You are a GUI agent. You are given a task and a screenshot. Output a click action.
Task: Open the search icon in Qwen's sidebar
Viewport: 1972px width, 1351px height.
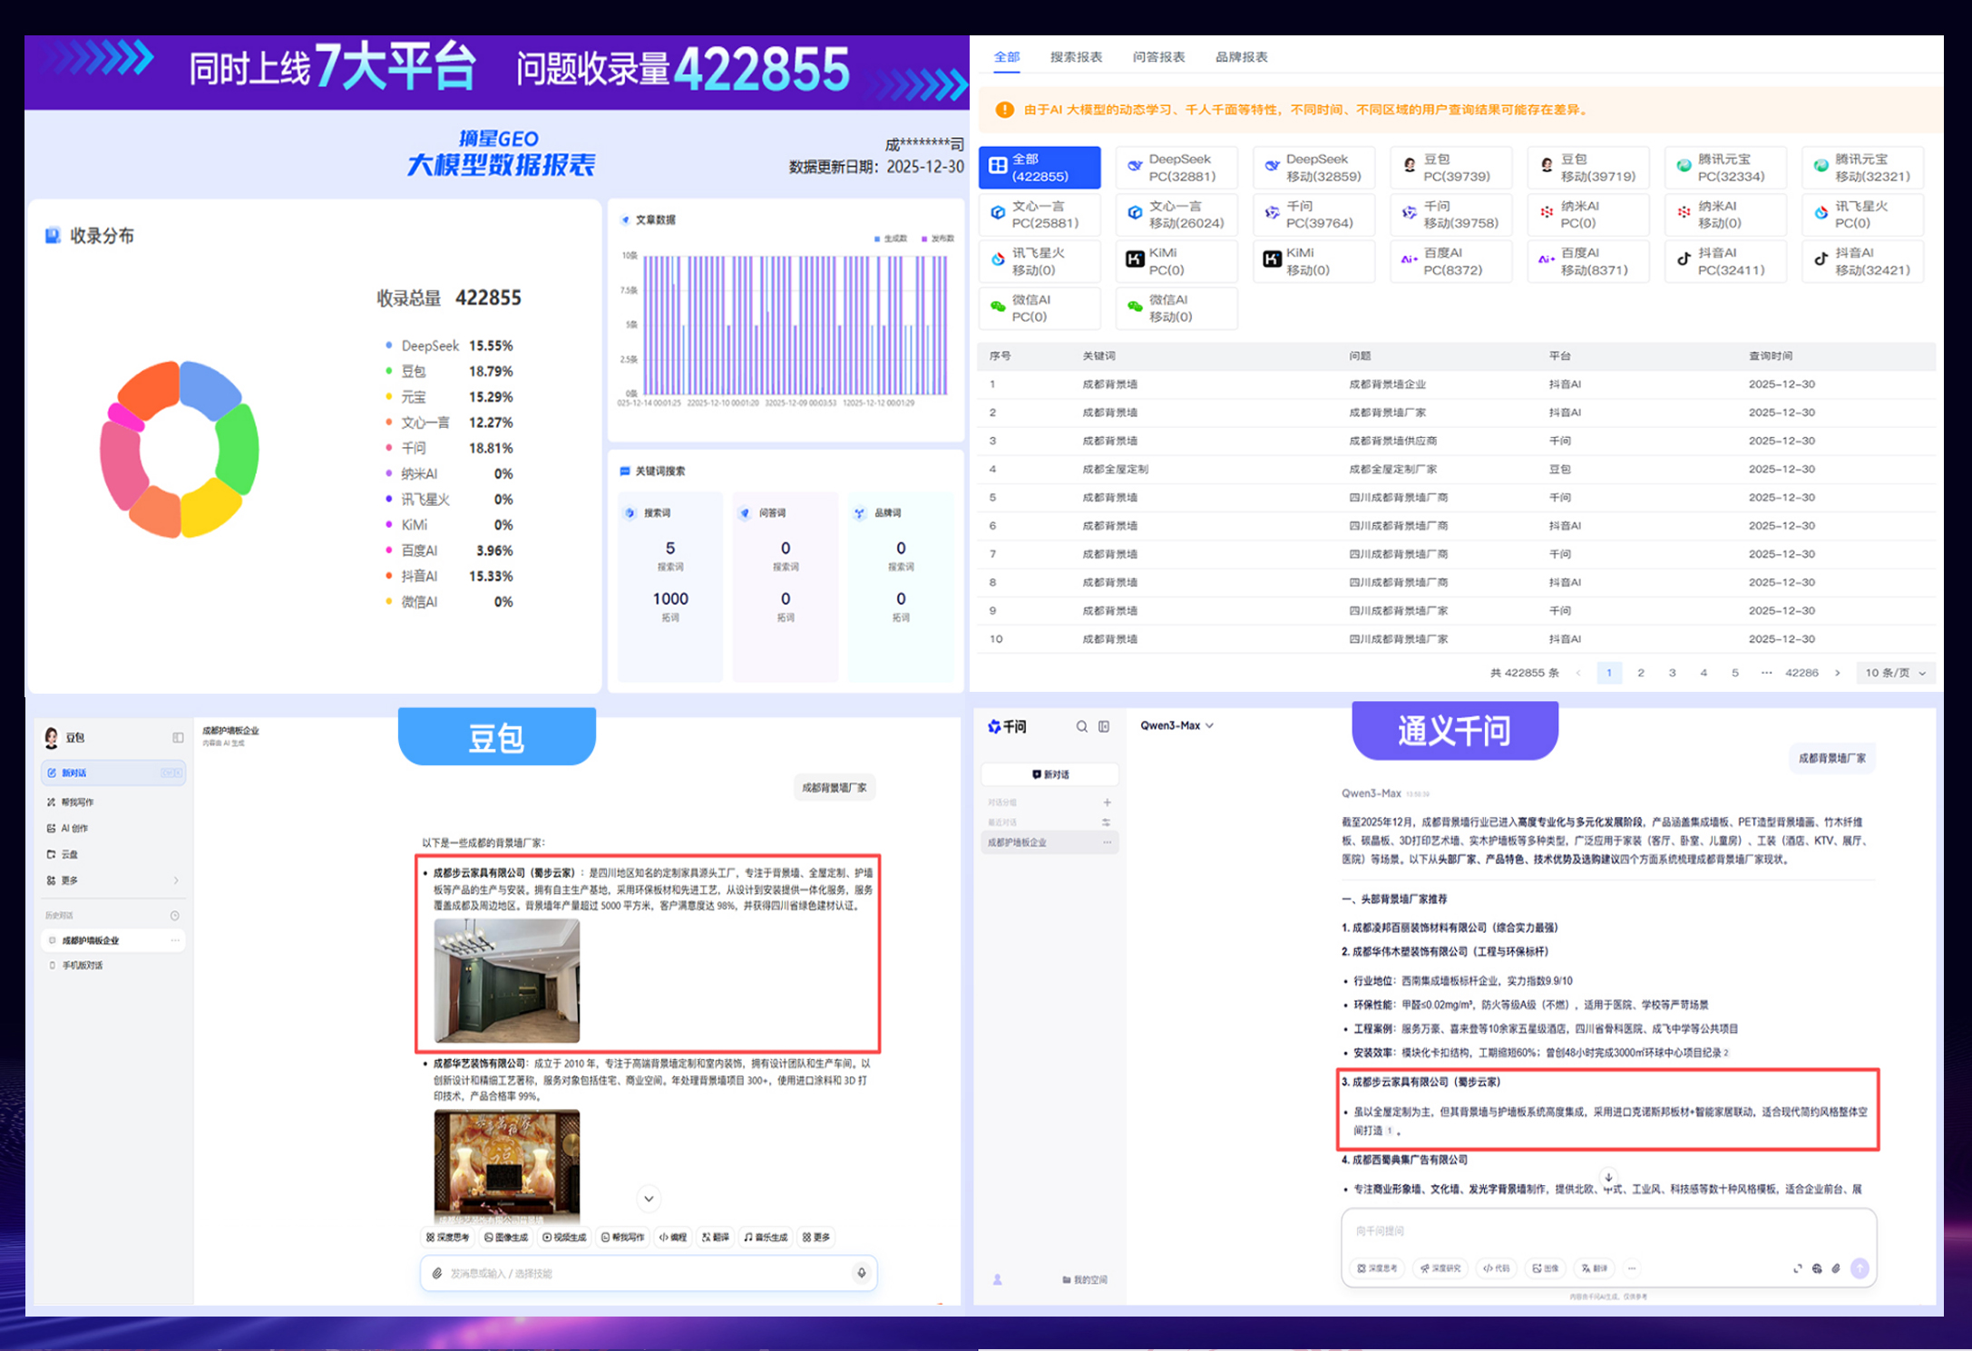(1082, 726)
